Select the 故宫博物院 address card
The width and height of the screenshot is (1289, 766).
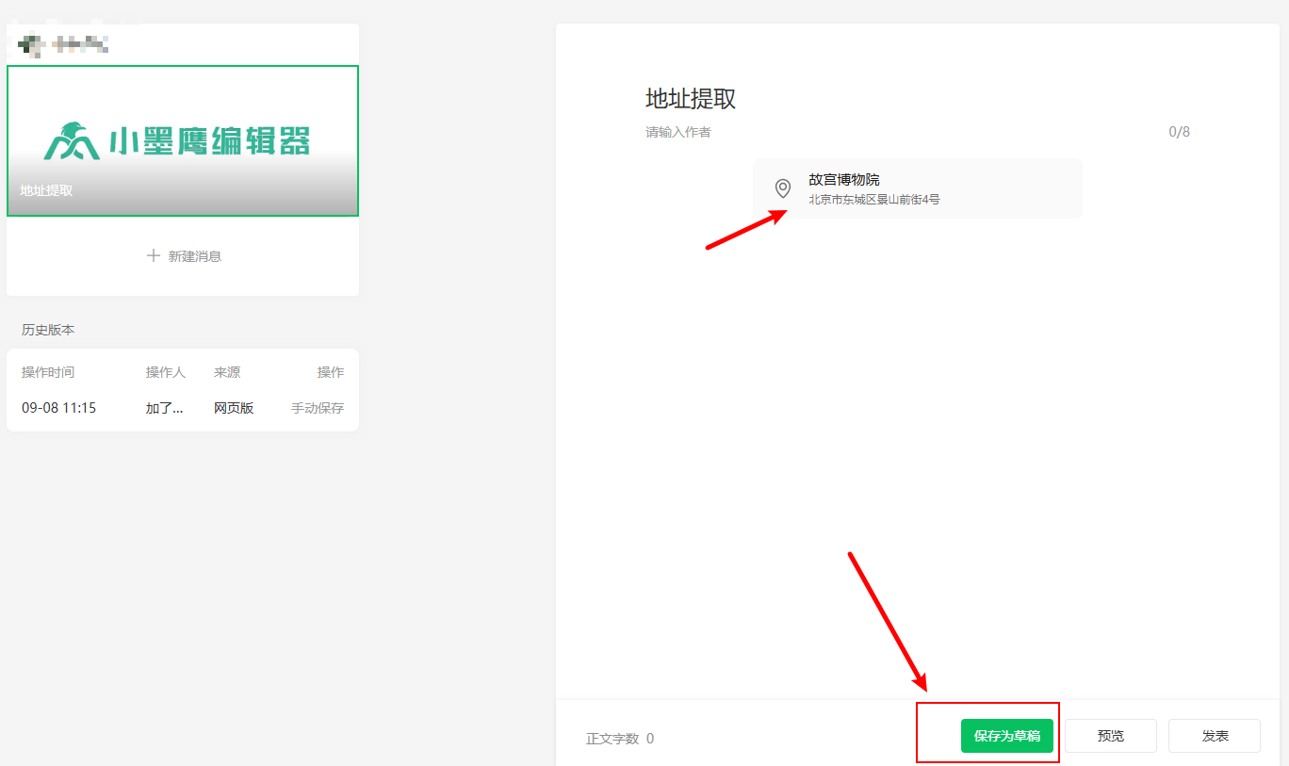(917, 187)
